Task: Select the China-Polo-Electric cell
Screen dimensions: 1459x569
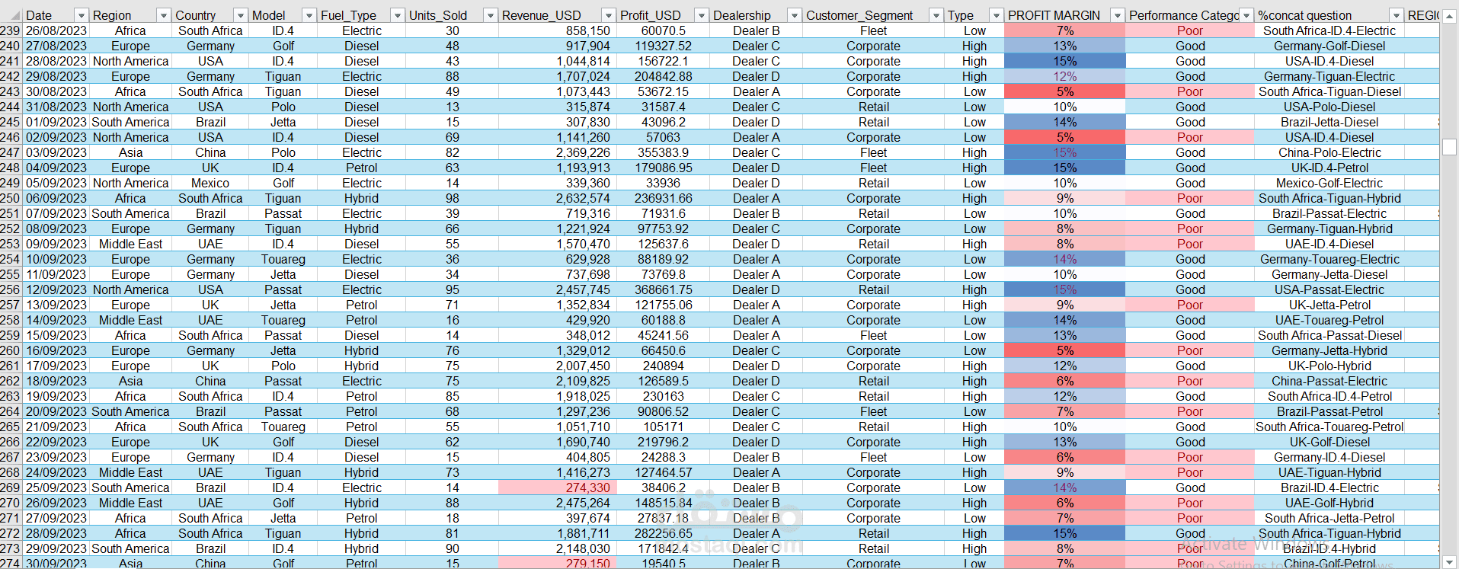Action: tap(1329, 152)
